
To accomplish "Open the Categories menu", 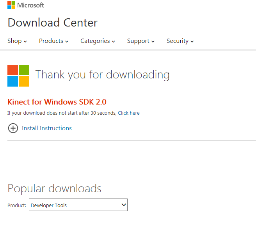I will point(98,41).
